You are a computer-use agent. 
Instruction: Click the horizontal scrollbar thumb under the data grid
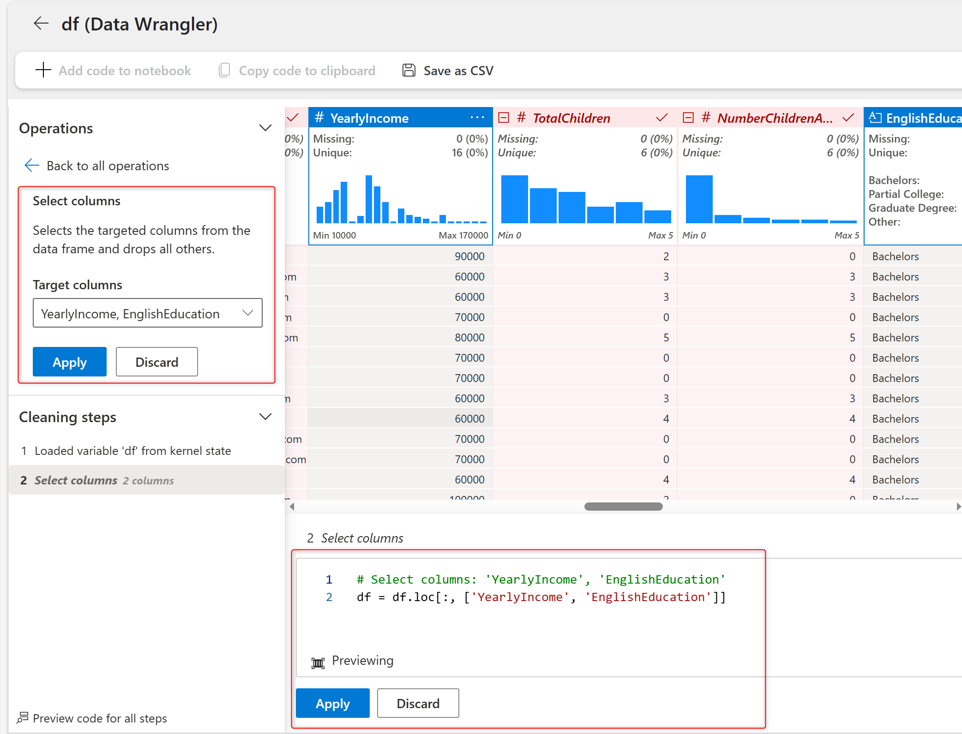pyautogui.click(x=623, y=507)
